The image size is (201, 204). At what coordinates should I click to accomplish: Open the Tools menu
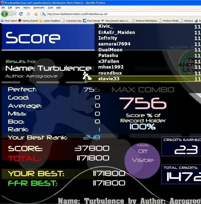point(50,7)
